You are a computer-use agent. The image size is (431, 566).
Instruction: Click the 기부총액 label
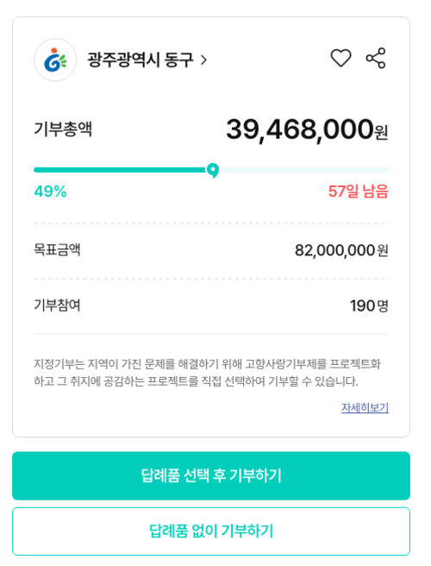tap(63, 129)
